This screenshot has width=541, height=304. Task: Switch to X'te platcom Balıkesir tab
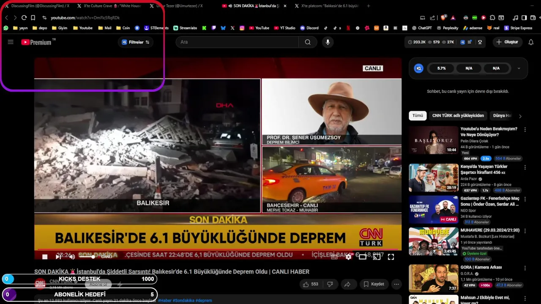pos(328,6)
